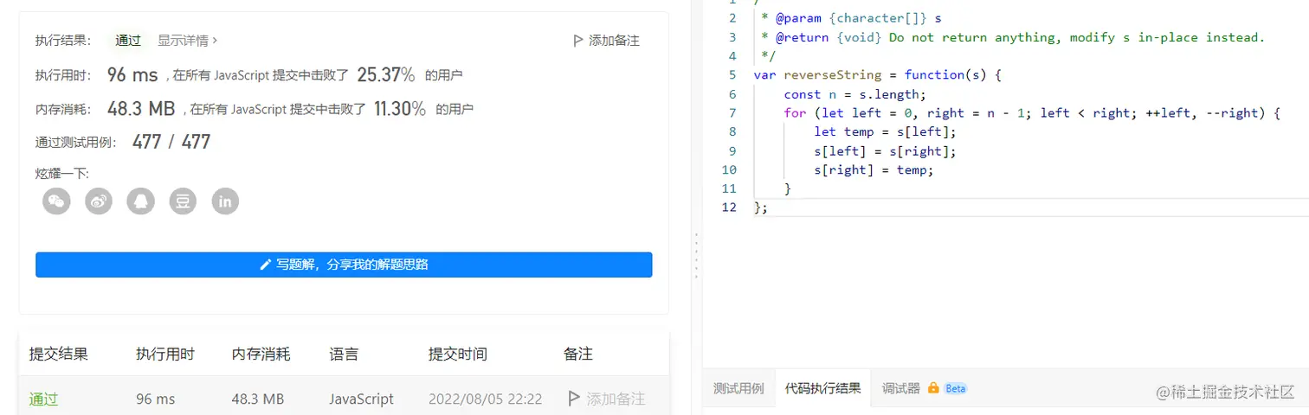The height and width of the screenshot is (415, 1309).
Task: Share result to WeChat icon
Action: tap(56, 201)
